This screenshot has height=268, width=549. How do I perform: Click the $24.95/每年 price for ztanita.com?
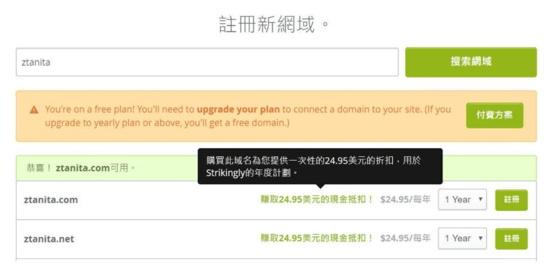pos(405,199)
